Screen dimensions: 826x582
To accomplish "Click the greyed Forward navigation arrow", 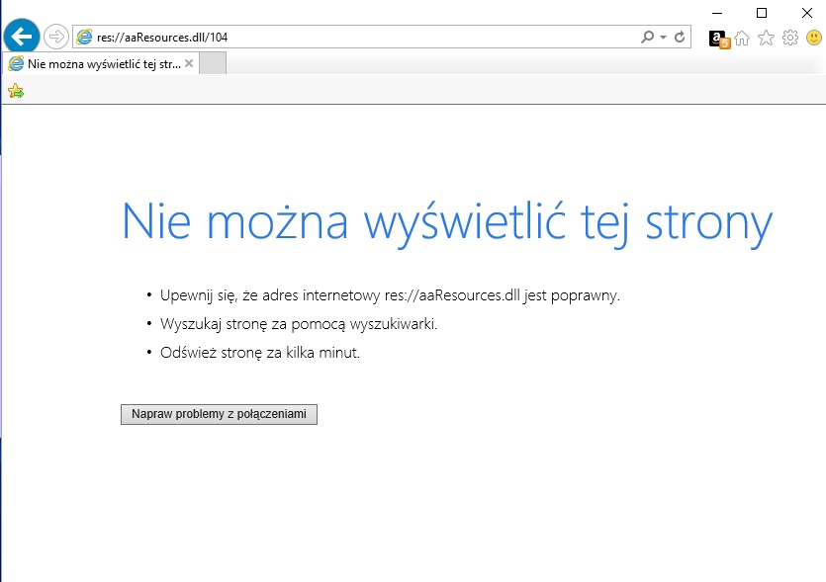I will pos(56,37).
